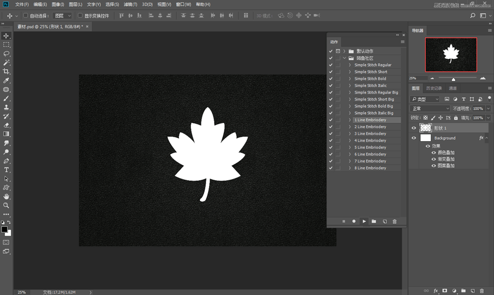This screenshot has height=295, width=494.
Task: Select the Crop tool in the toolbar
Action: pyautogui.click(x=7, y=71)
